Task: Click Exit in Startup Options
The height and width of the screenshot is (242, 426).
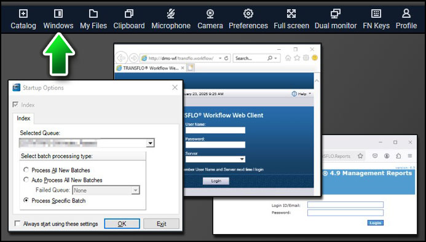Action: click(x=162, y=224)
